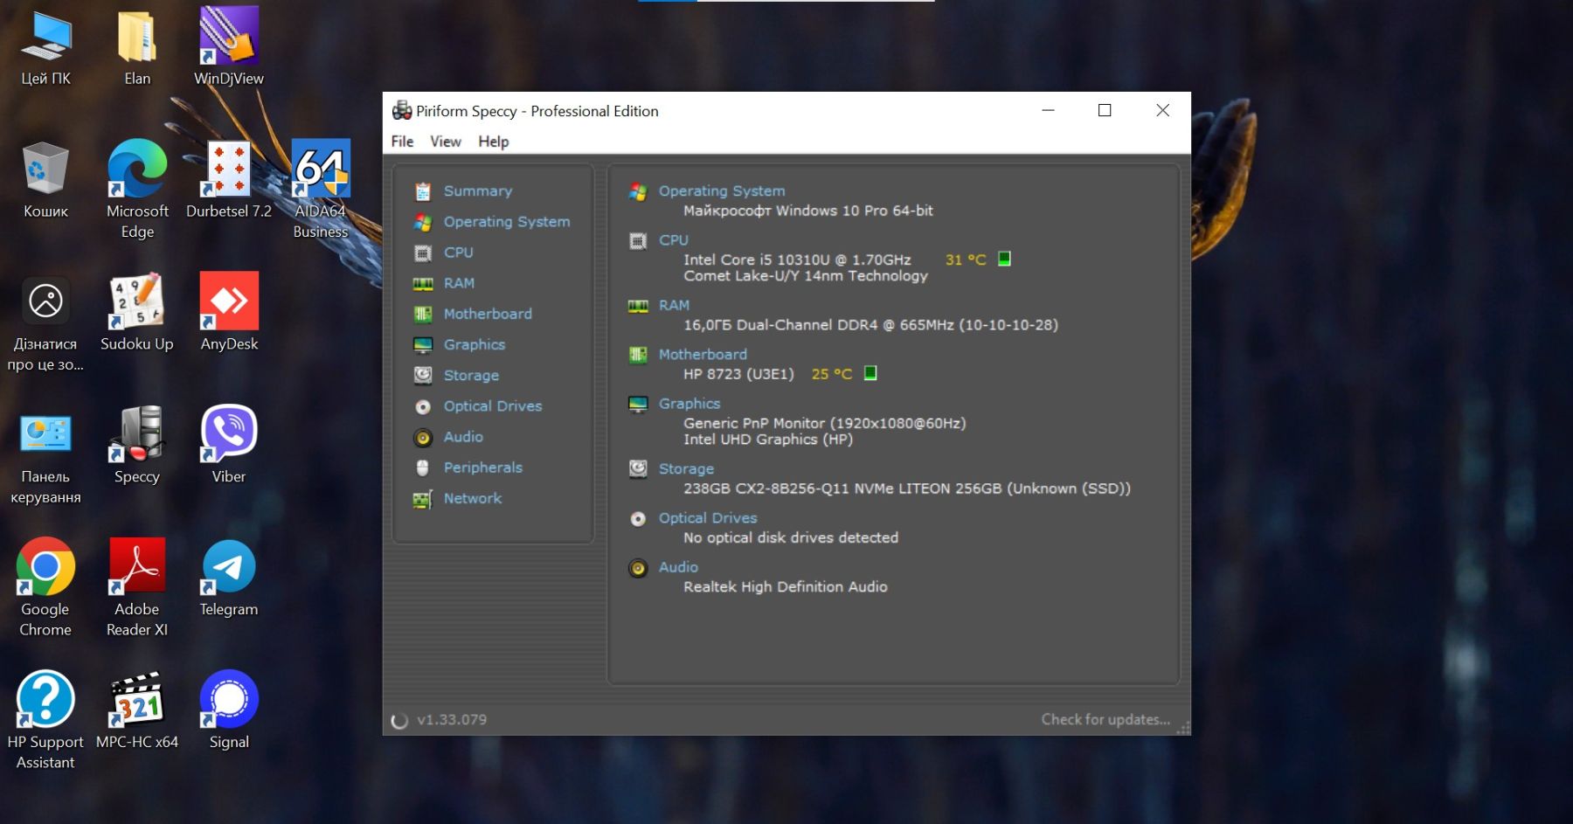This screenshot has width=1573, height=824.
Task: Select Optical Drives in the sidebar
Action: pyautogui.click(x=493, y=406)
